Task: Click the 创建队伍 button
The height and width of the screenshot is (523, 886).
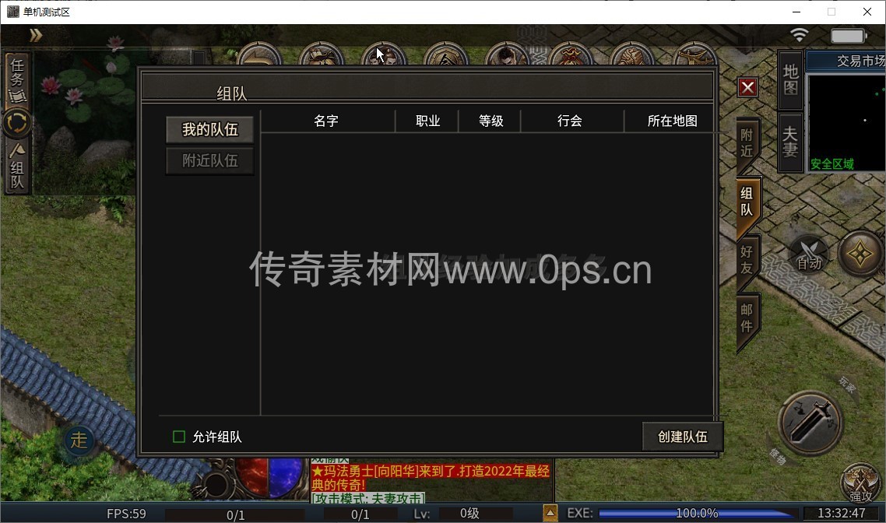Action: 682,437
